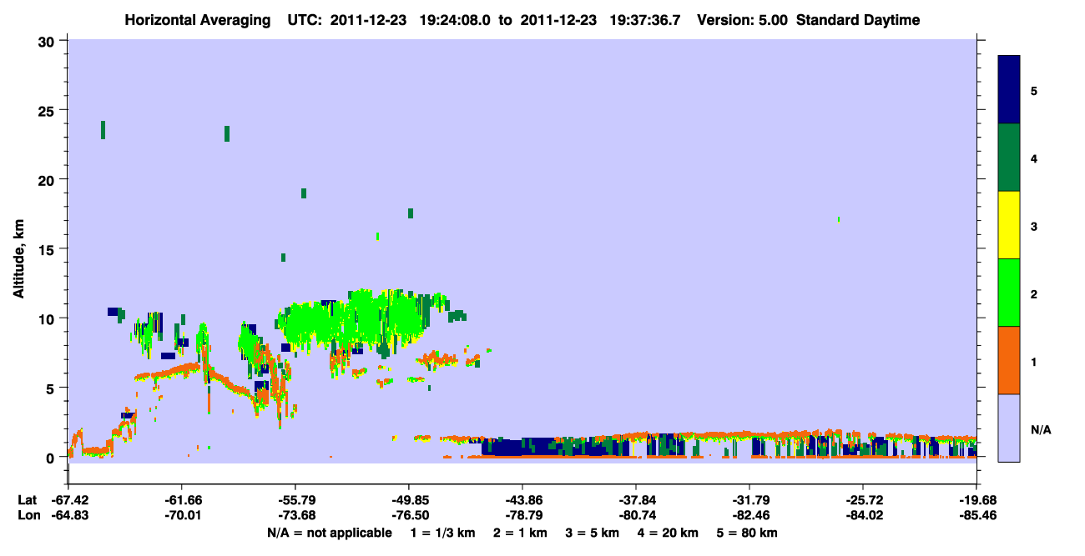Click the yellow level 3 colorbar segment
The image size is (1085, 556).
[x=1009, y=225]
